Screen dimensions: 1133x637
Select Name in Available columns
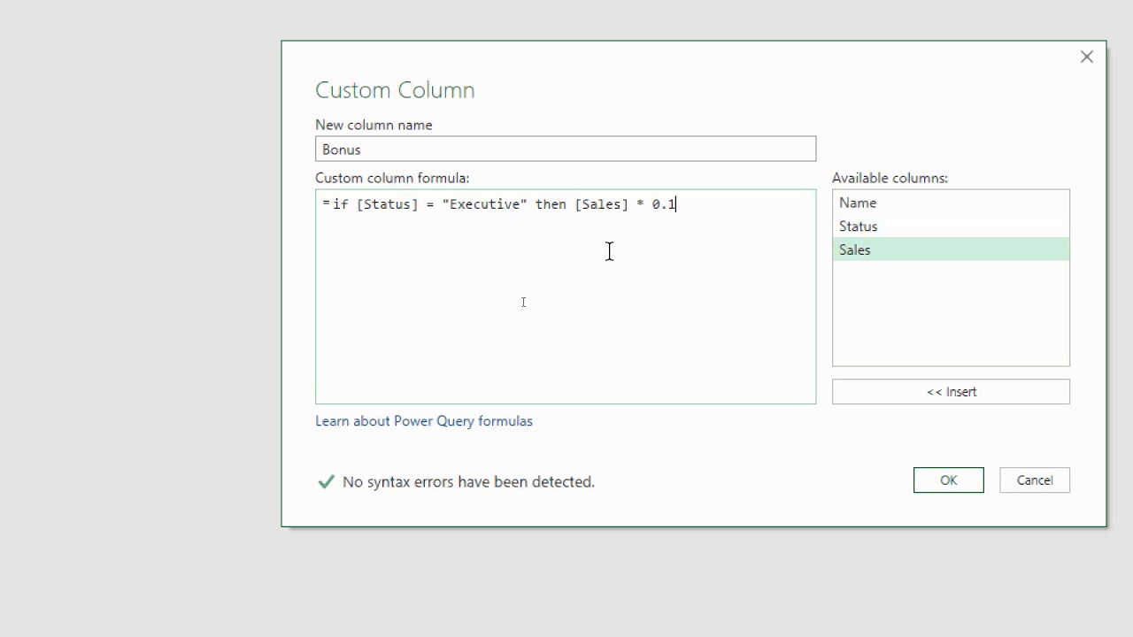[x=950, y=203]
